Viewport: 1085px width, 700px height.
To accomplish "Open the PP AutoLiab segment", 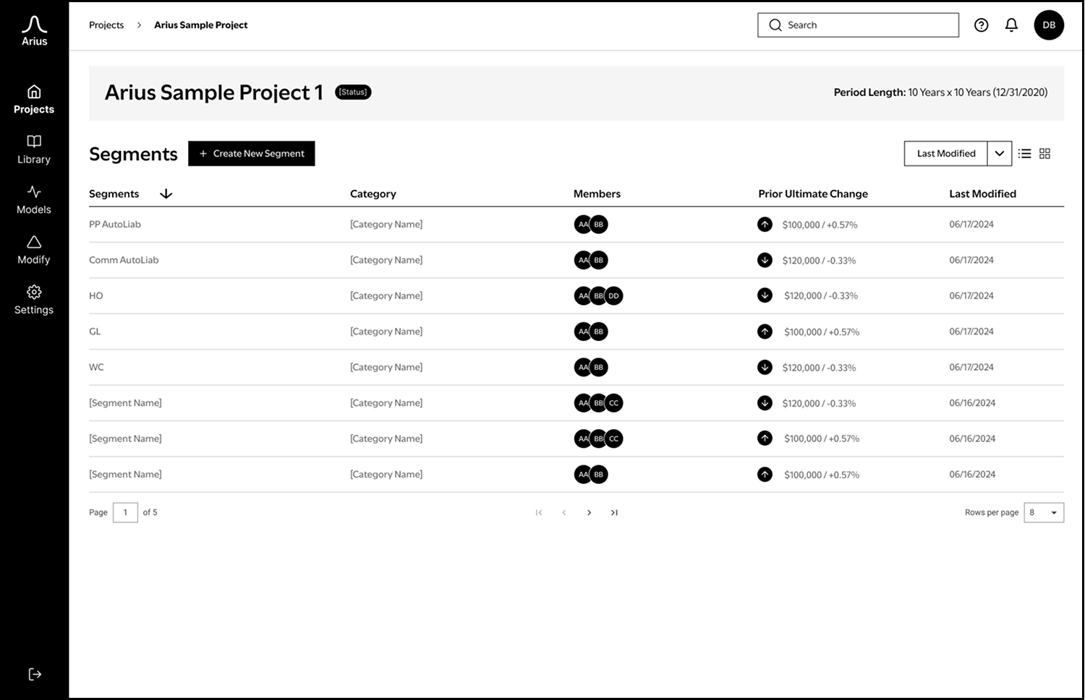I will (115, 224).
